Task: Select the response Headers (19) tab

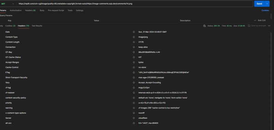Action: click(23, 26)
